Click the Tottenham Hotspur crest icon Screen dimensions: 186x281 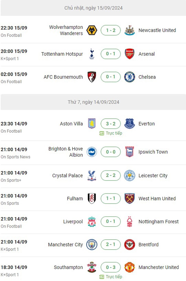point(91,54)
